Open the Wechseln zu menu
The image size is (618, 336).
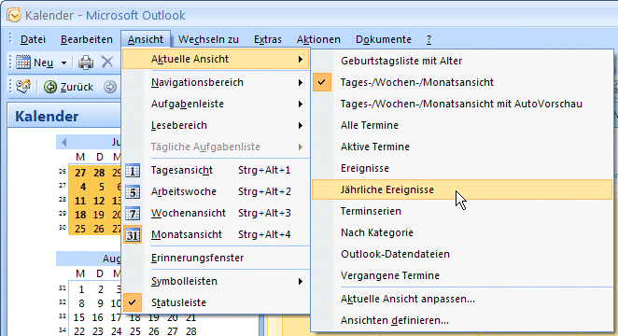(208, 39)
